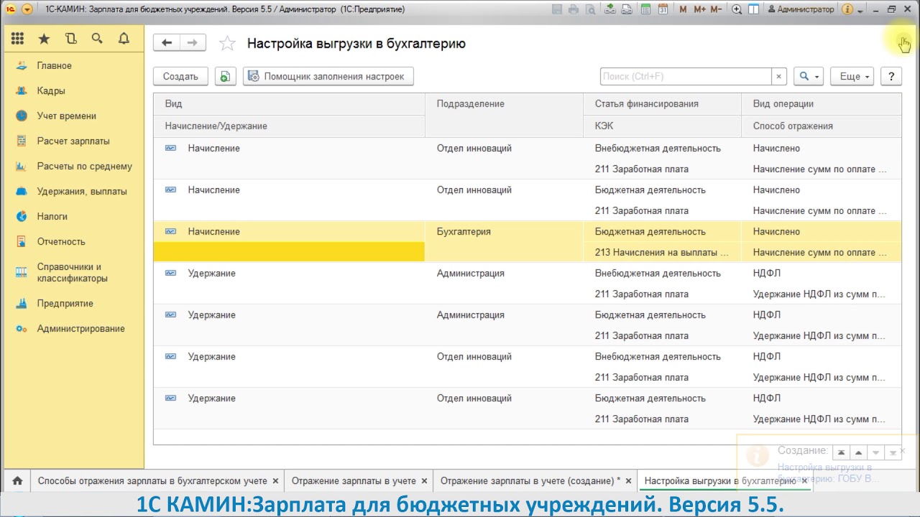The width and height of the screenshot is (920, 517).
Task: Open the calculator icon in title bar
Action: pos(646,9)
